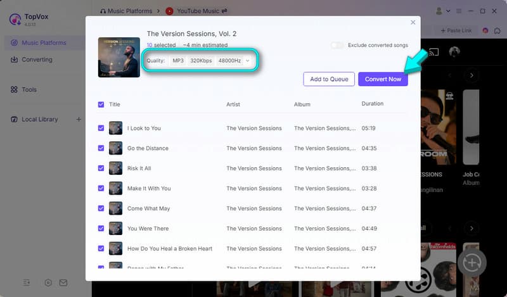The height and width of the screenshot is (297, 507).
Task: Open settings hexagon icon at sidebar bottom
Action: tap(48, 283)
